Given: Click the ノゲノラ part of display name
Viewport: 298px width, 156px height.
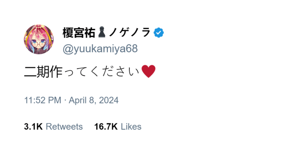Looking at the screenshot, I should coord(130,33).
